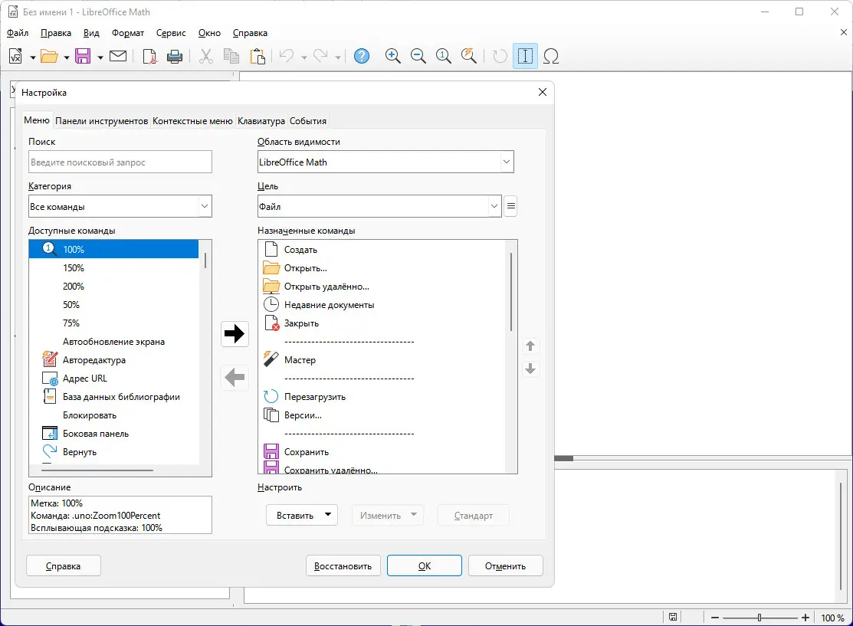Click the Print toolbar icon
Screen dimensions: 853x626
[175, 55]
